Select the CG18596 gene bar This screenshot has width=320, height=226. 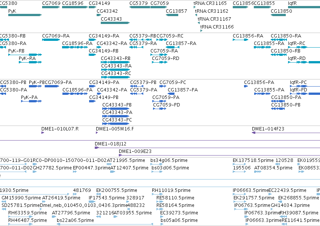point(75,7)
